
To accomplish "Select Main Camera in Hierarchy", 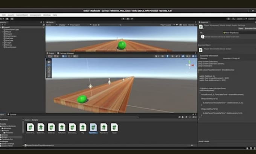I will (10, 36).
